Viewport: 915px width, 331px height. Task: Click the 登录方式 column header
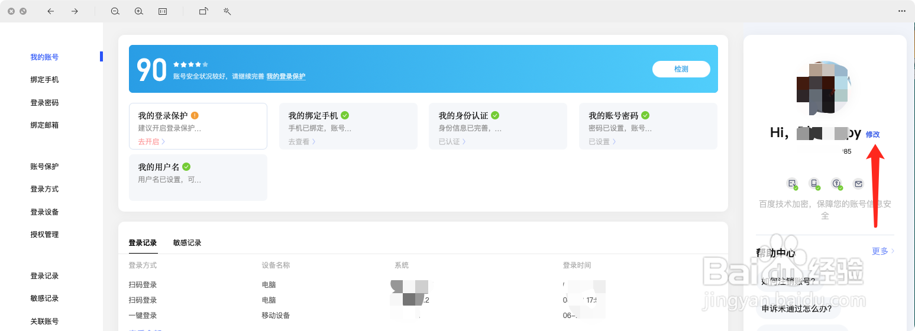tap(143, 265)
